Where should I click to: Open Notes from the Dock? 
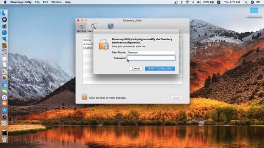pyautogui.click(x=5, y=58)
